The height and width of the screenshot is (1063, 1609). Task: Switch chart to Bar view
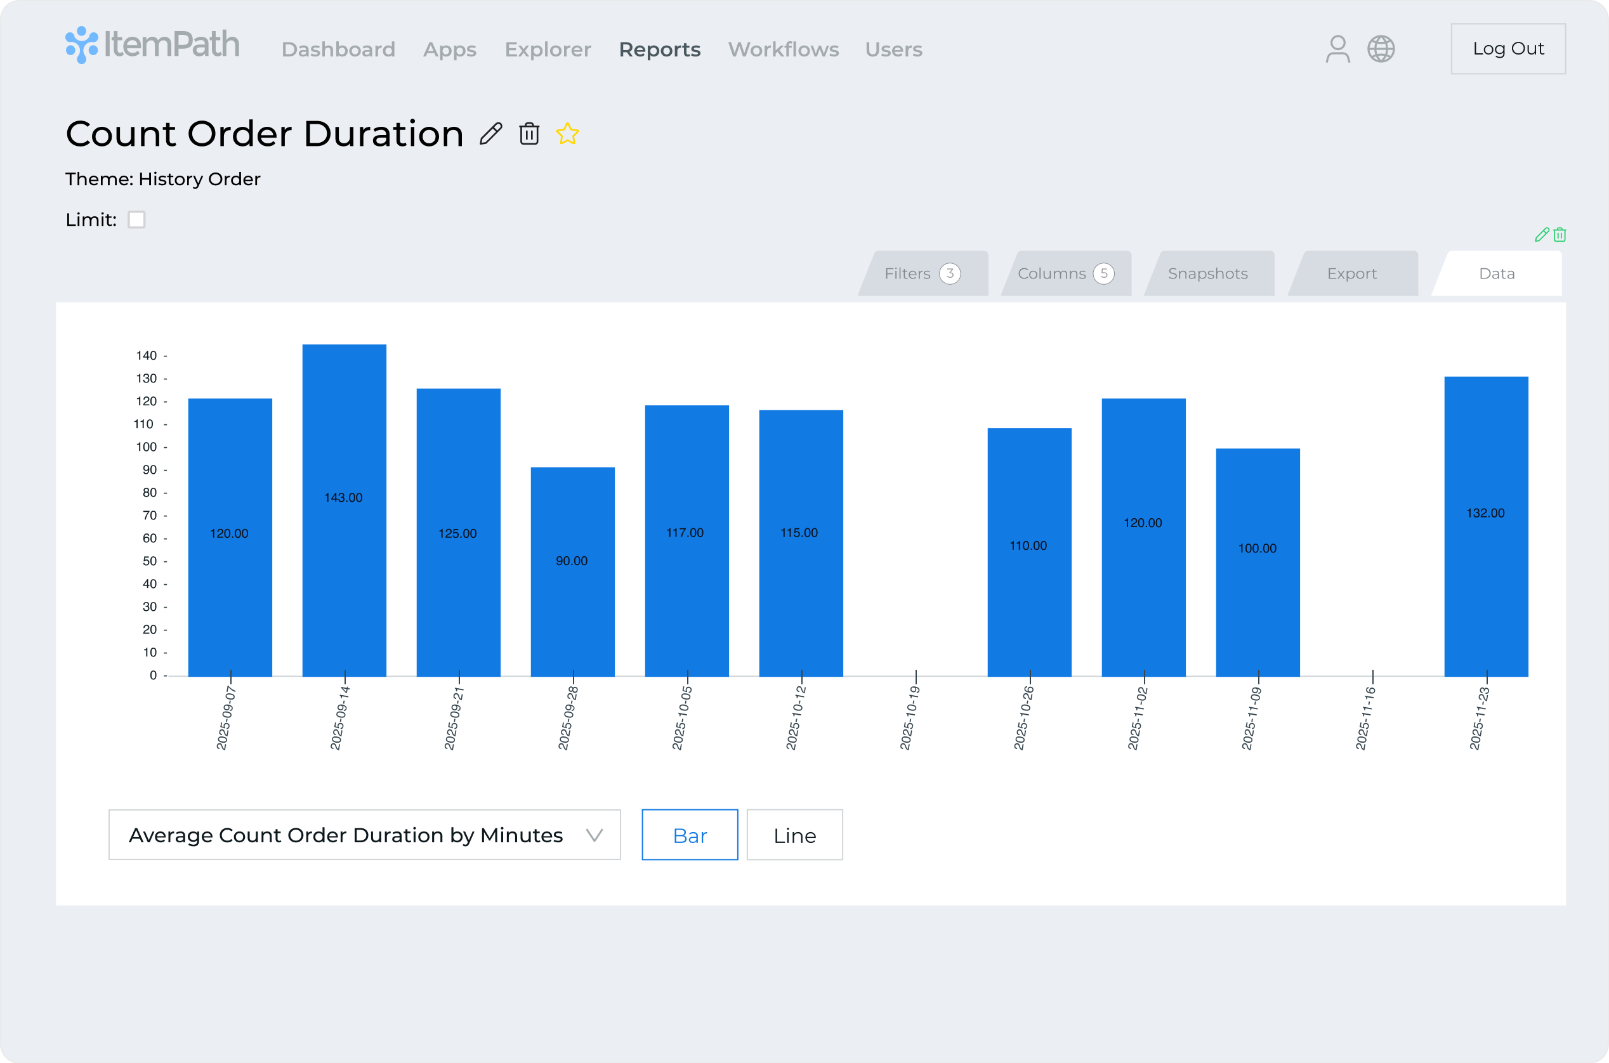(x=690, y=835)
